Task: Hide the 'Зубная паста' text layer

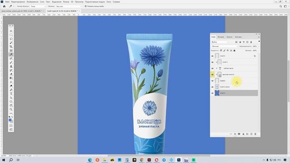Action: [213, 68]
